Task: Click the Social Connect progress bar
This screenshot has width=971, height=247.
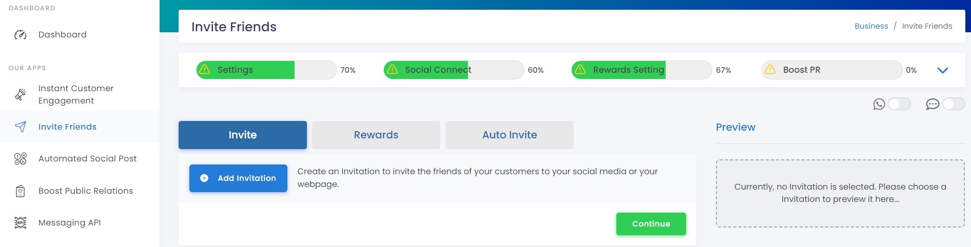Action: [454, 70]
